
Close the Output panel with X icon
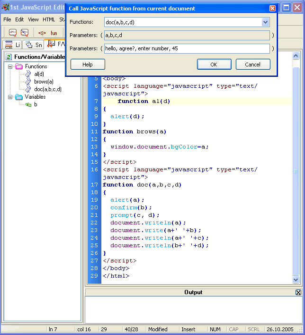click(x=298, y=292)
